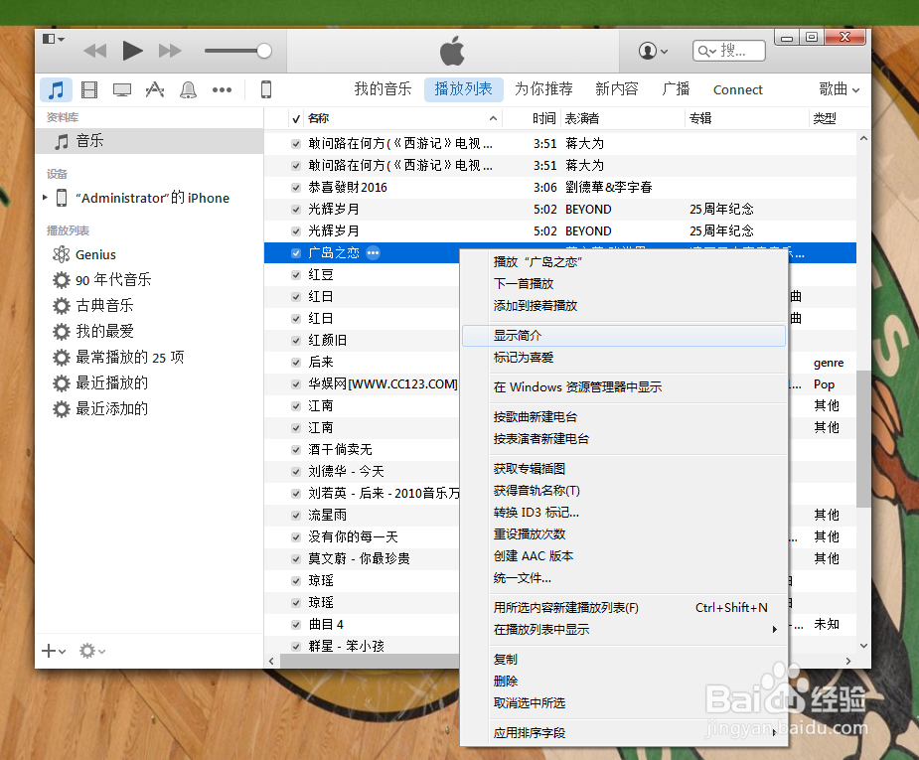Click the horizontal scrollbar left arrow

coord(271,661)
